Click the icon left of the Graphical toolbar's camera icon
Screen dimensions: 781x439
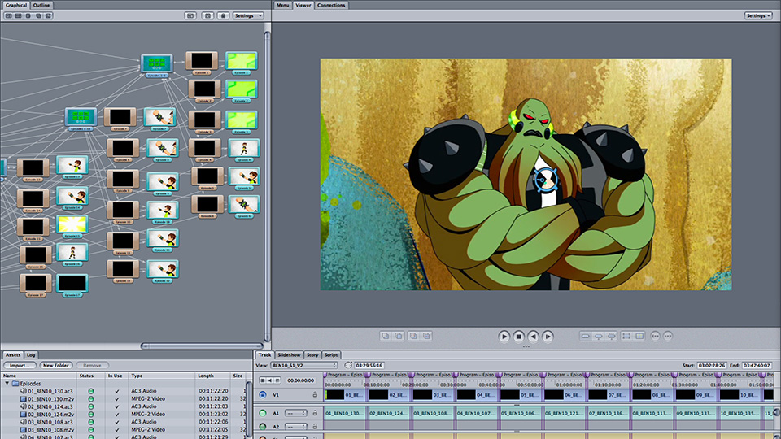[190, 15]
